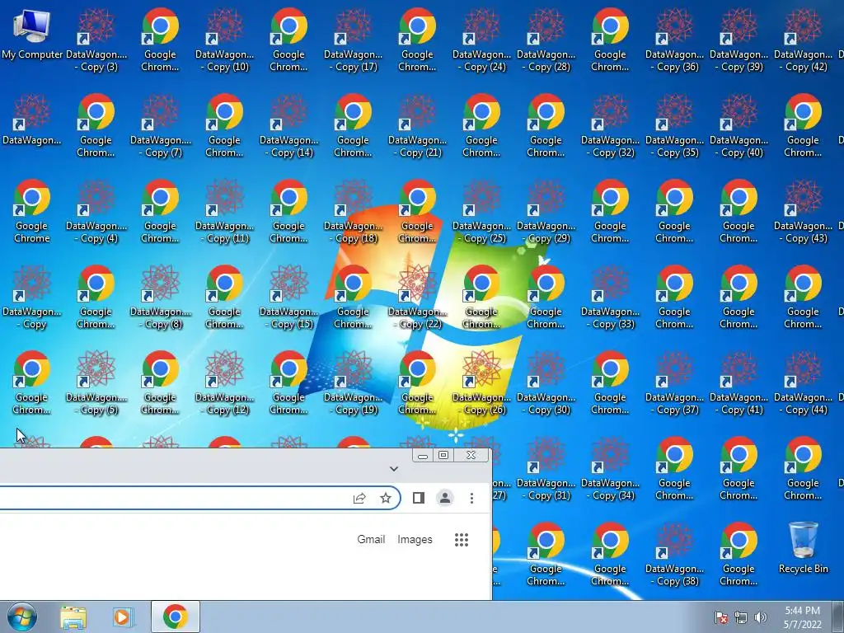Image resolution: width=844 pixels, height=633 pixels.
Task: Open the Gmail link
Action: click(x=371, y=539)
